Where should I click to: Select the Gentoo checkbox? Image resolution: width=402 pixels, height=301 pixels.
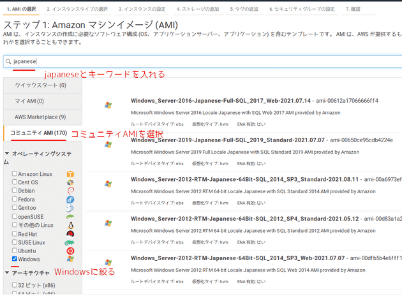(x=15, y=207)
